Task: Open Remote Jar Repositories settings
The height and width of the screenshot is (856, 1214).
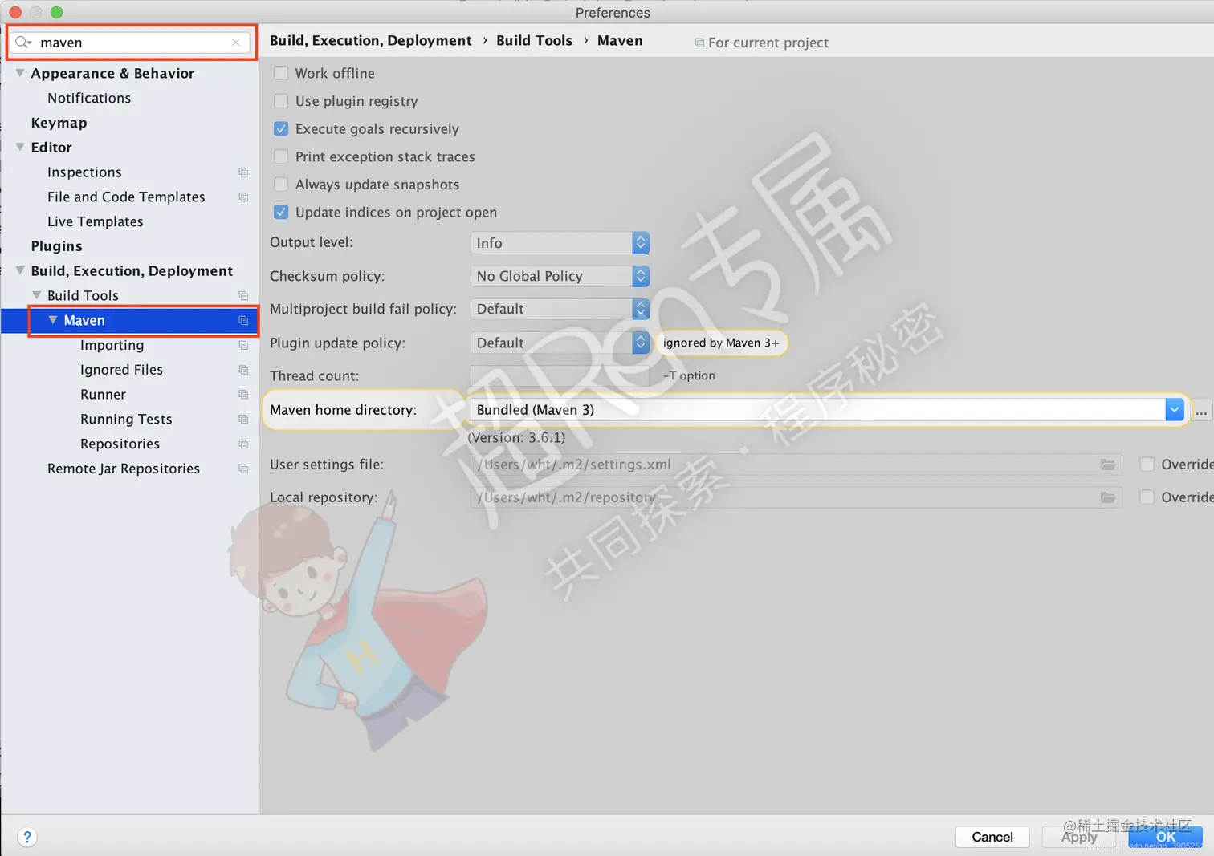Action: (x=124, y=469)
